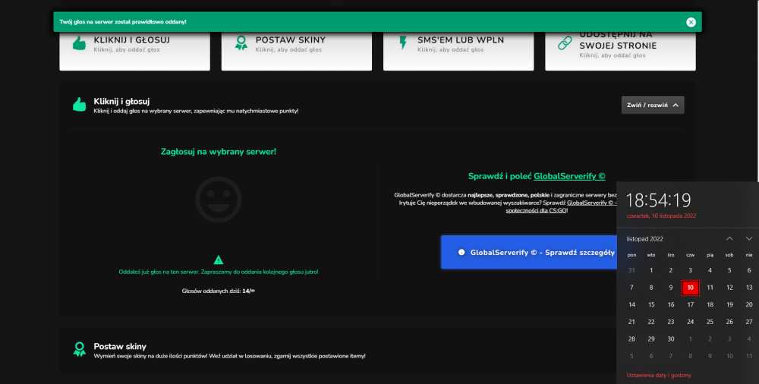
Task: Select October 31 in calendar
Action: coord(631,270)
